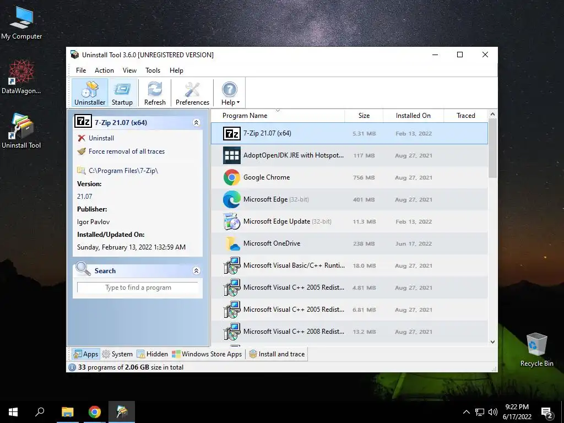This screenshot has width=564, height=423.
Task: Select the DataWagon desktop shortcut
Action: [x=21, y=77]
